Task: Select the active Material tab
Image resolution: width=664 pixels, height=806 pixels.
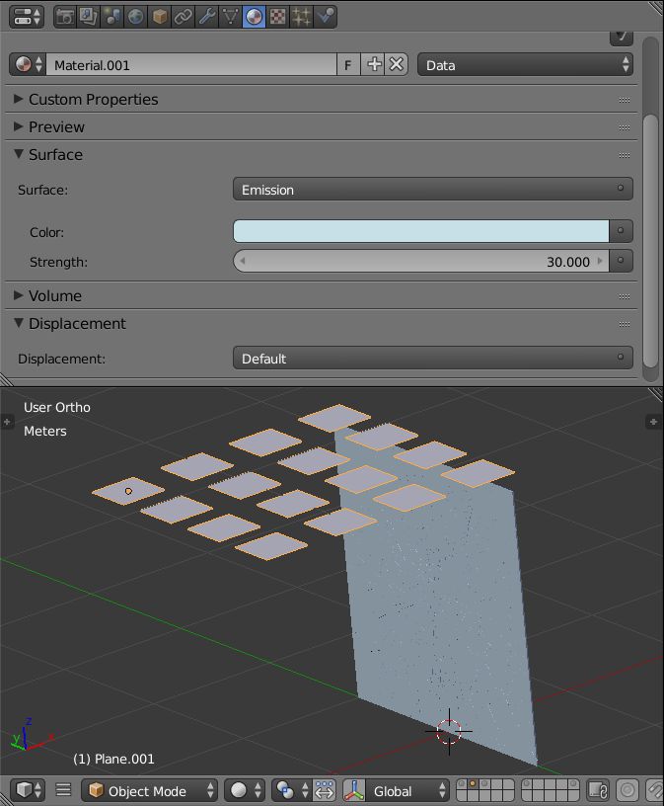Action: [254, 17]
